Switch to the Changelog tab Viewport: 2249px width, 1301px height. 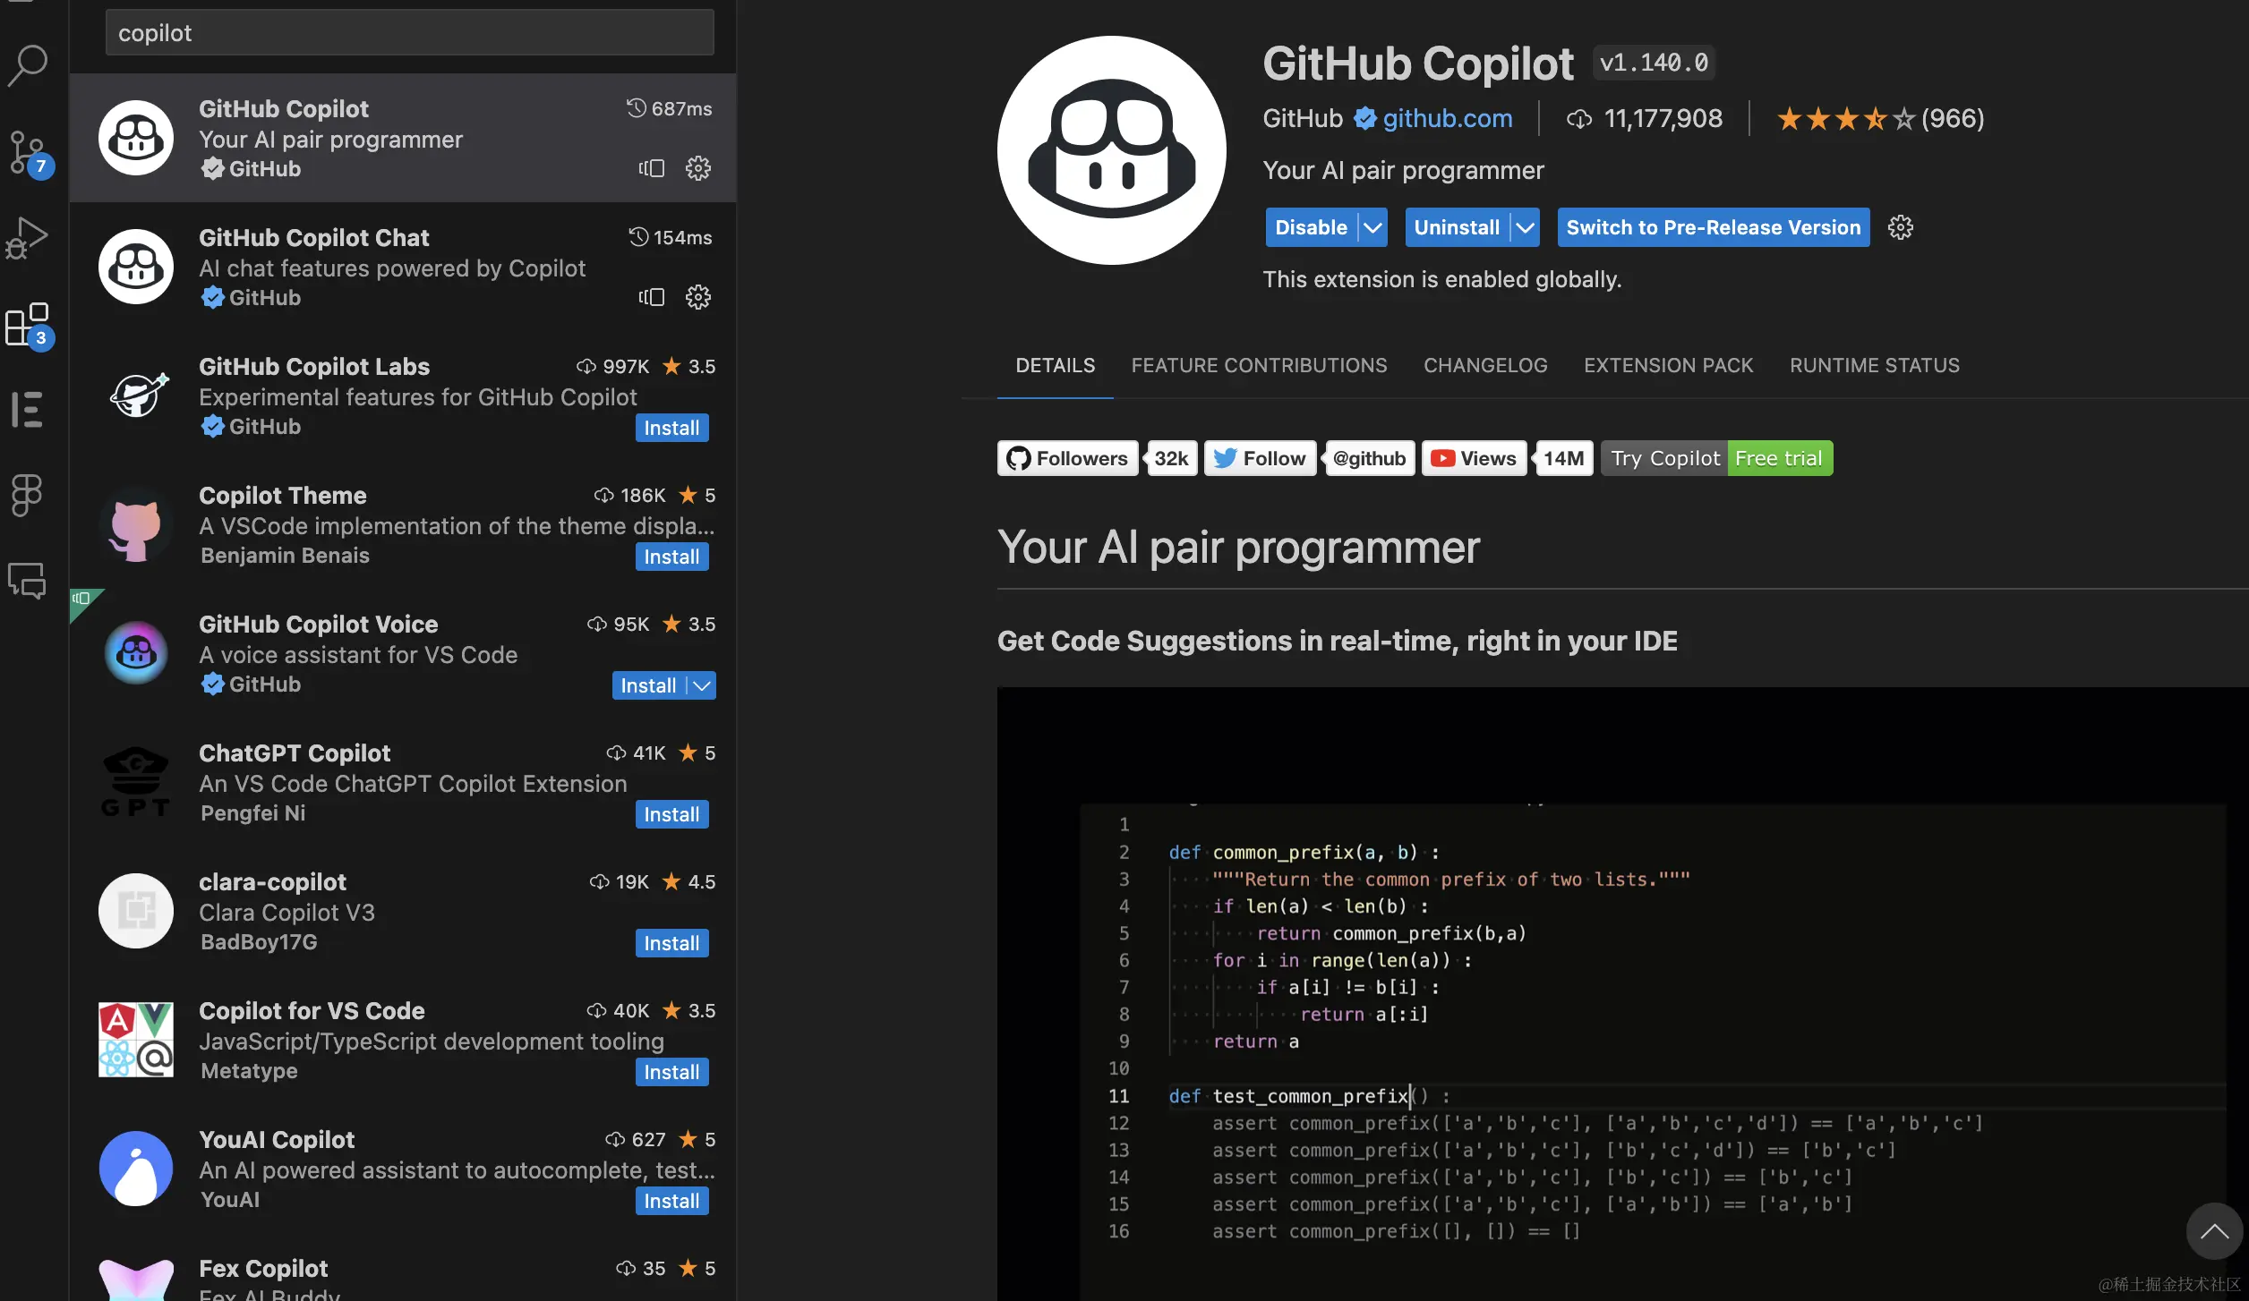point(1485,365)
